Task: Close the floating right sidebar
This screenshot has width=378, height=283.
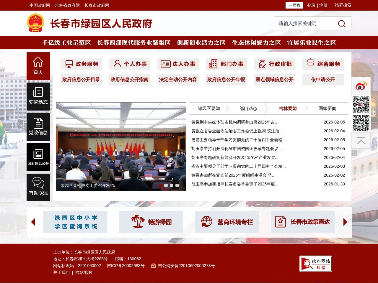Action: 354,153
